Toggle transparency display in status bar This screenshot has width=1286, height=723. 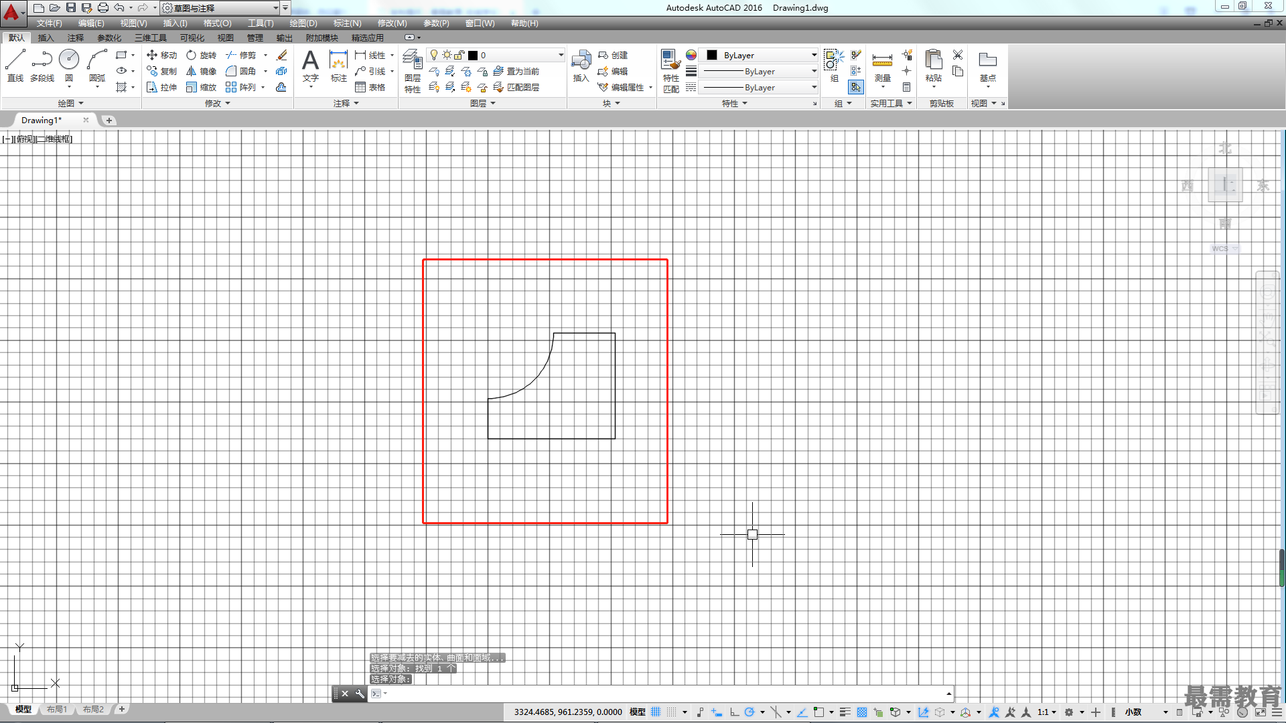(862, 712)
